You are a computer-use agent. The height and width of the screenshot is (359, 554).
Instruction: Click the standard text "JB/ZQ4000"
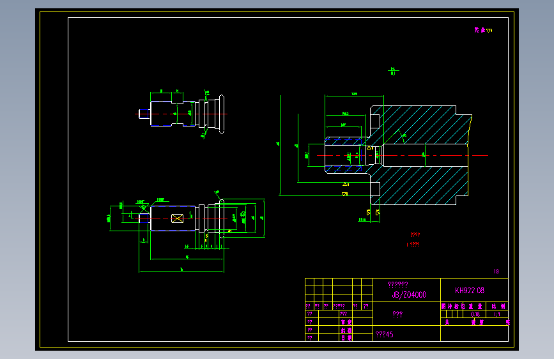[x=409, y=294]
